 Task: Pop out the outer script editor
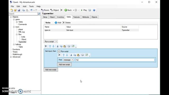pyautogui.click(x=73, y=46)
